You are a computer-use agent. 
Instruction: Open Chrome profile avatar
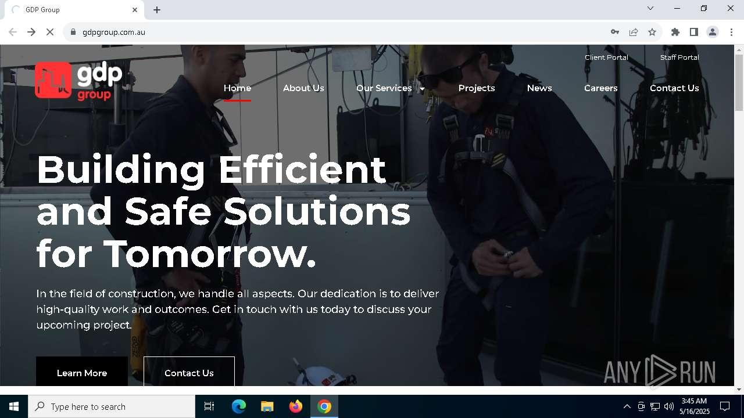pos(713,32)
